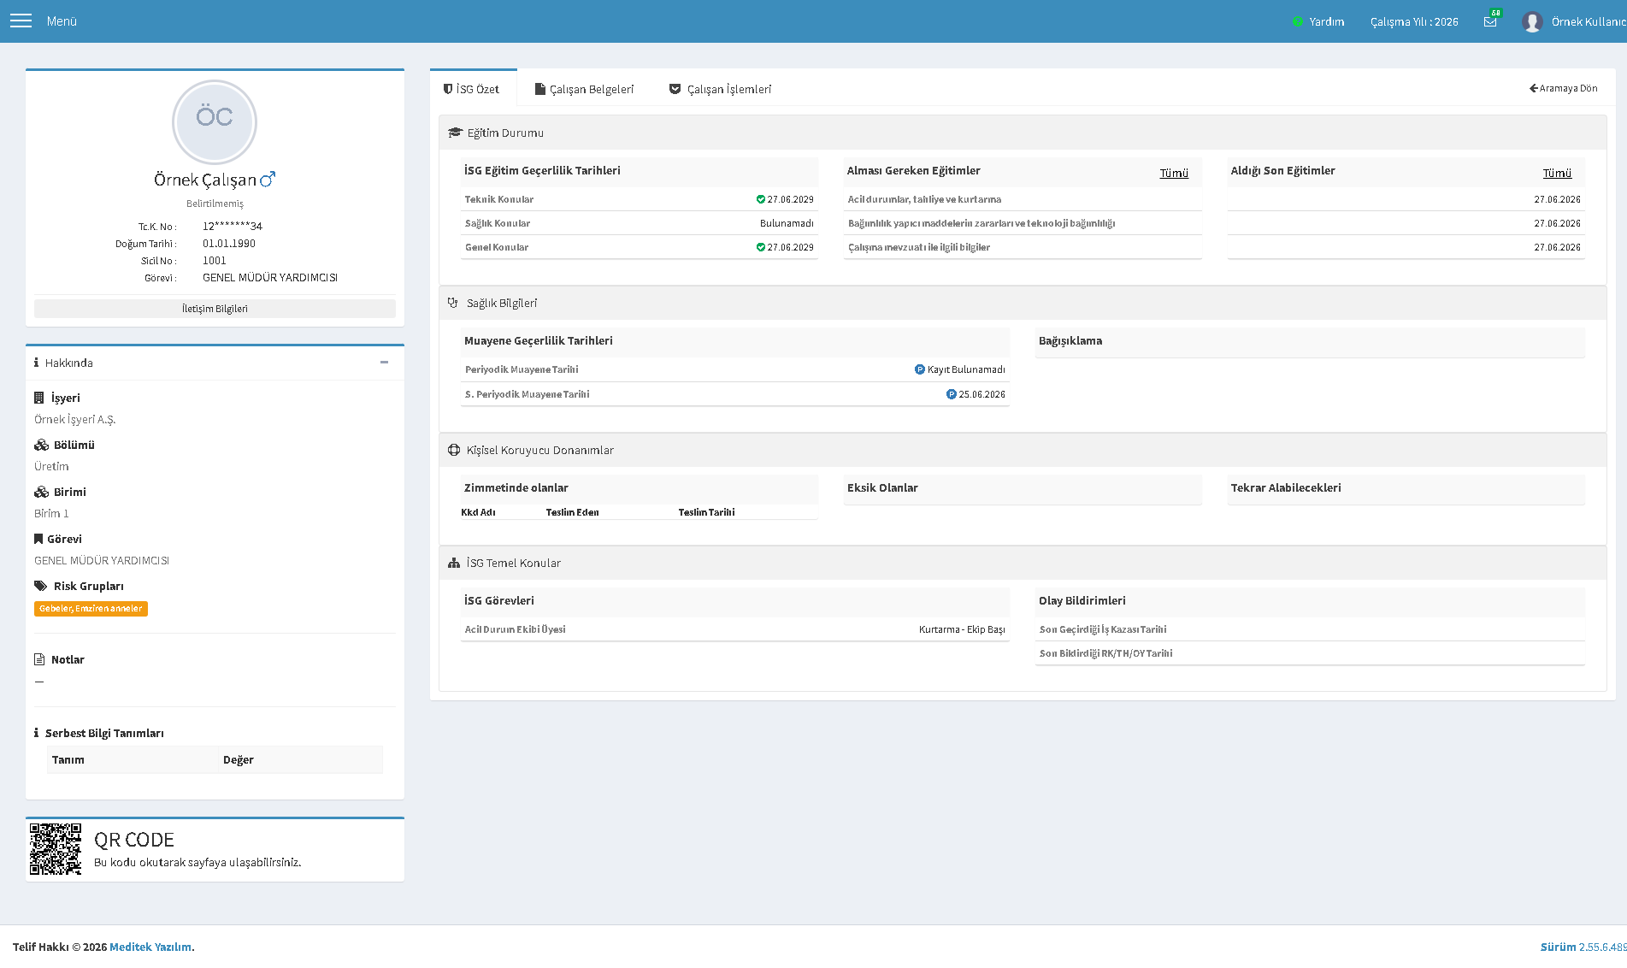Open the Çalışma Yılı 2026 selector

tap(1414, 21)
